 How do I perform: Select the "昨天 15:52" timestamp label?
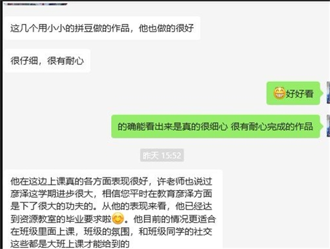[162, 156]
